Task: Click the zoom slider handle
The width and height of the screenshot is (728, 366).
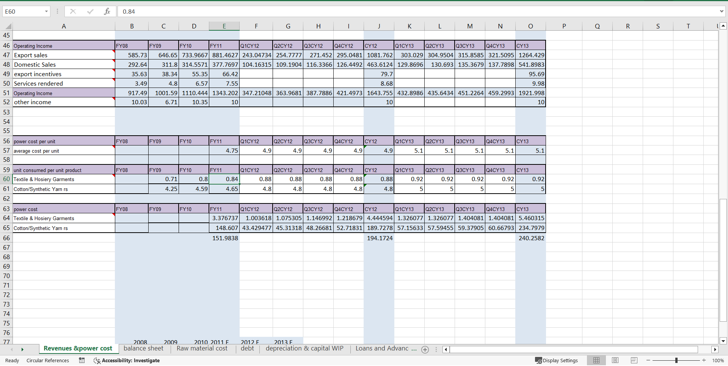Action: 676,360
